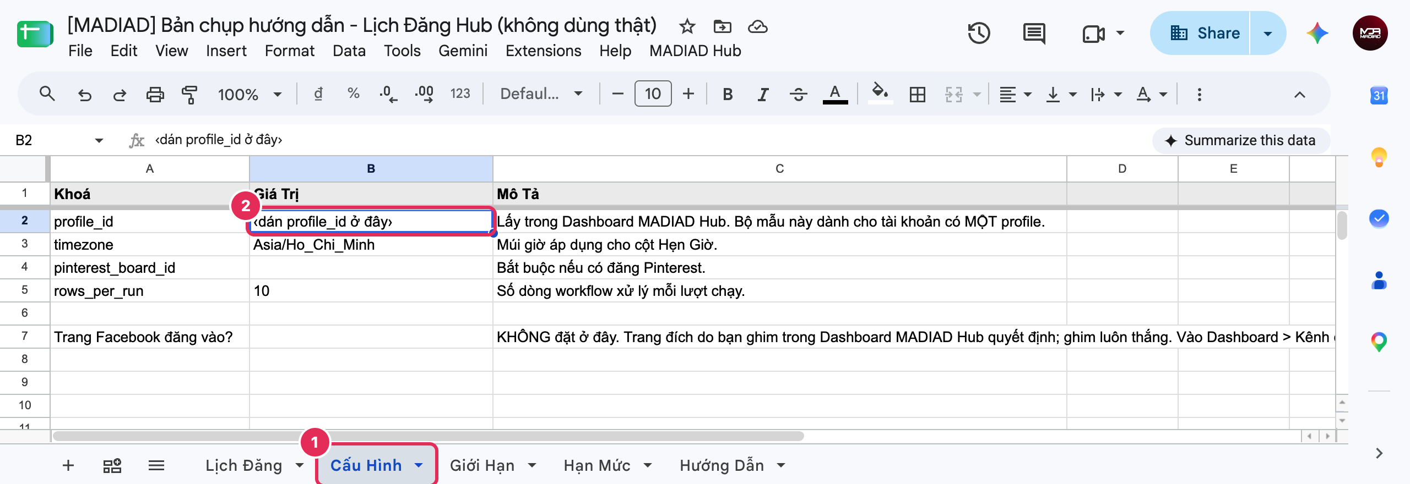The image size is (1410, 484).
Task: Start a Meet call camera icon
Action: coord(1093,34)
